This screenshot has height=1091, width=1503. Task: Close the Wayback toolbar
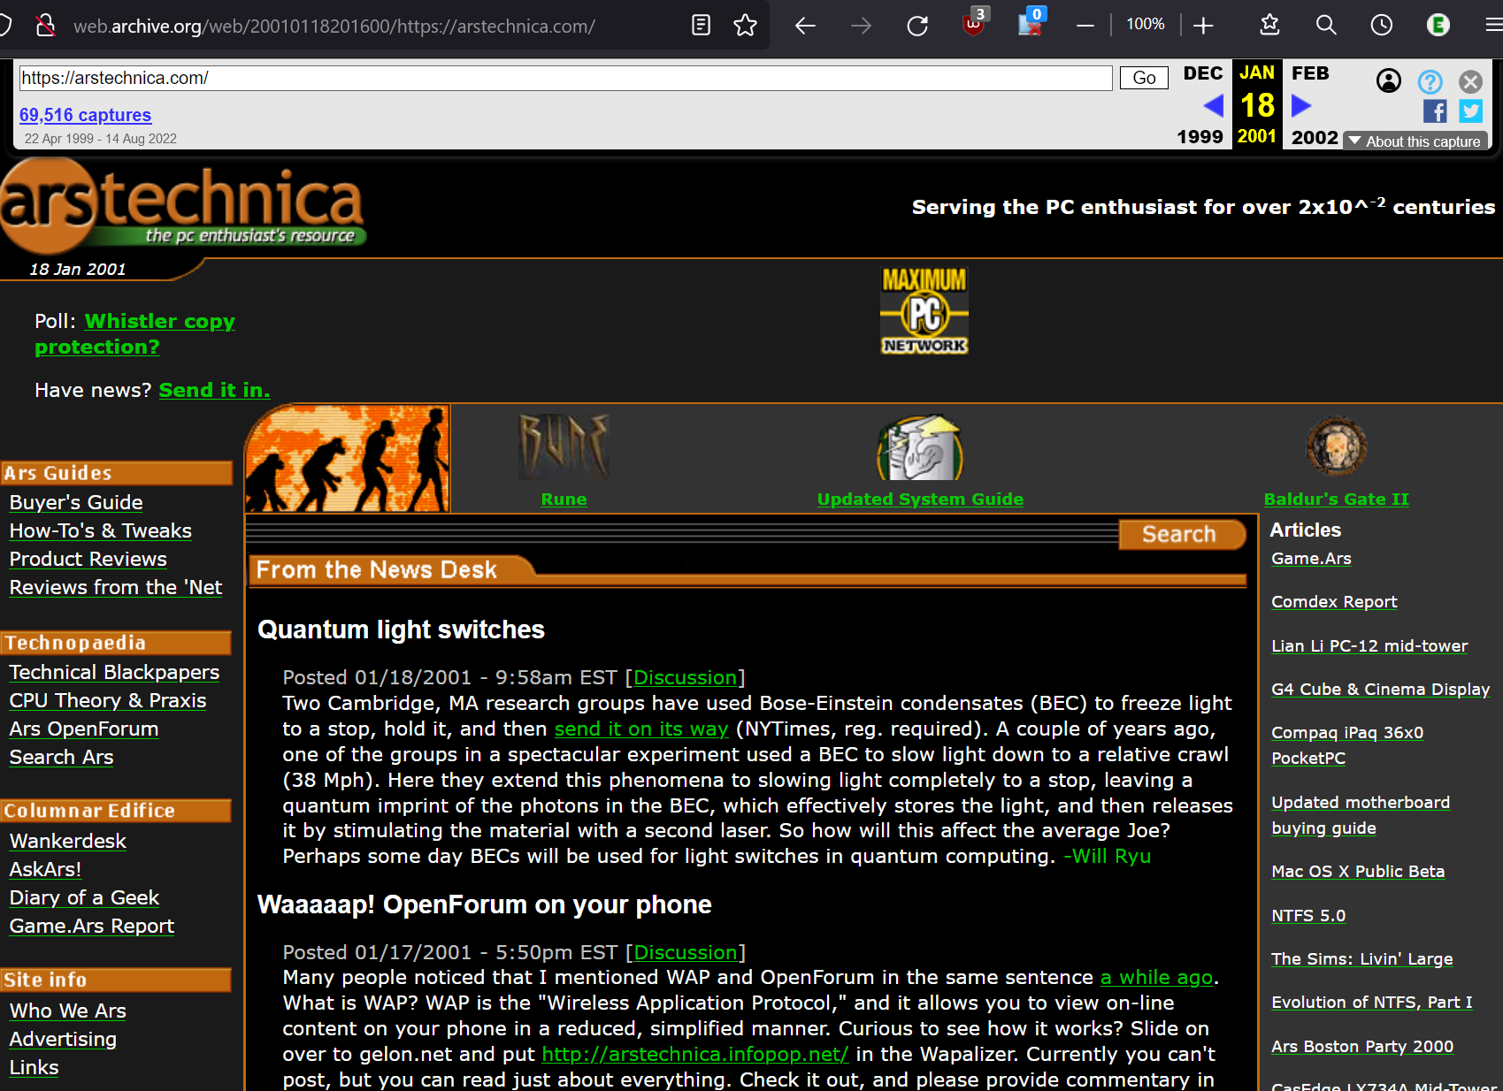click(x=1470, y=82)
